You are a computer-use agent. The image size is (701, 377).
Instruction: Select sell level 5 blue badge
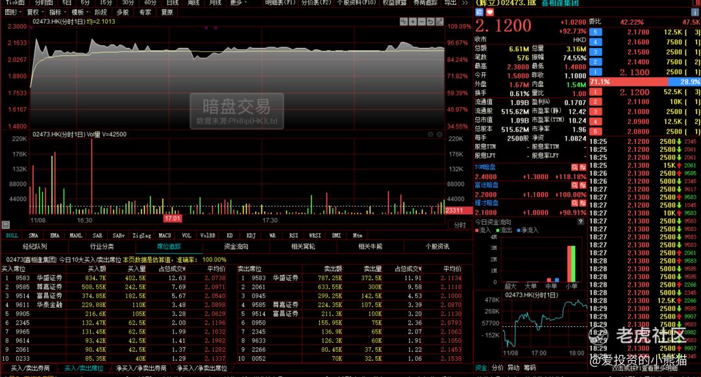[x=595, y=32]
